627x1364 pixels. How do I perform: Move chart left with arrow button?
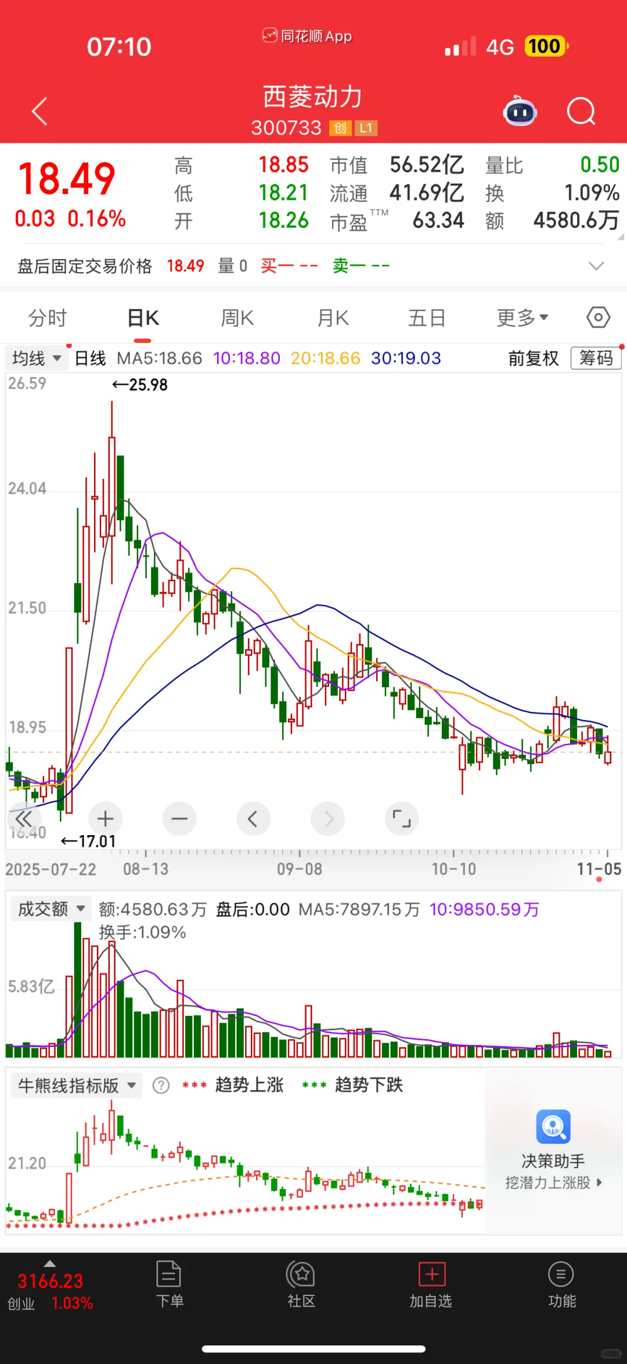coord(253,819)
